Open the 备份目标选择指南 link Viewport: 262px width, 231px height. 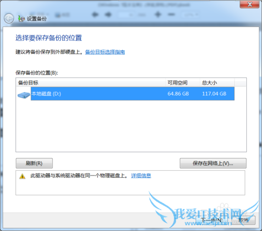tap(105, 52)
